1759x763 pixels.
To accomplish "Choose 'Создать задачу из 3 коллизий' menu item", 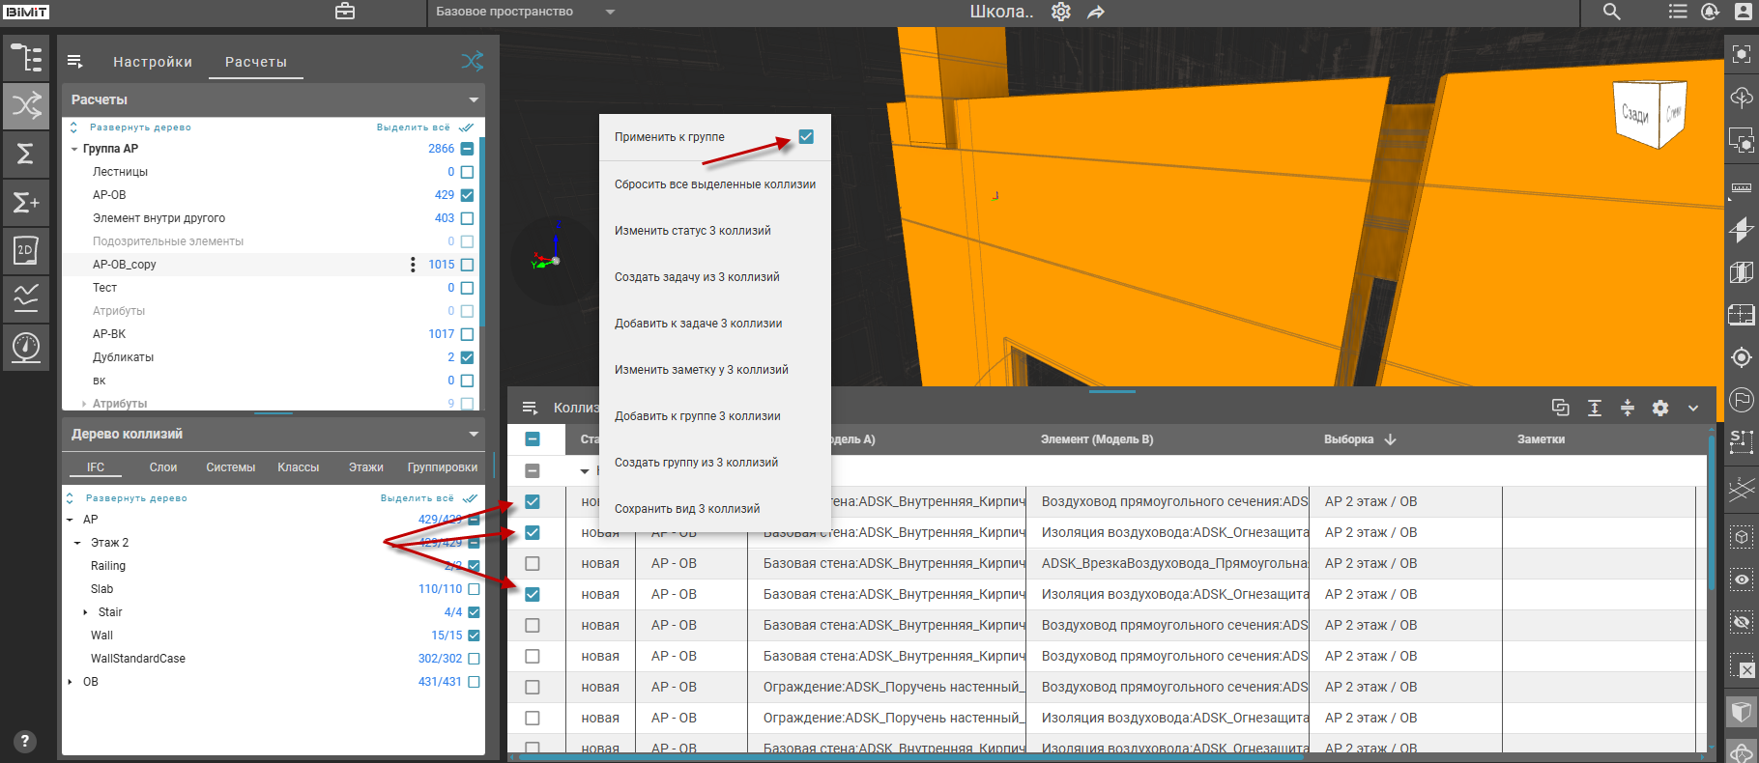I will tap(697, 277).
